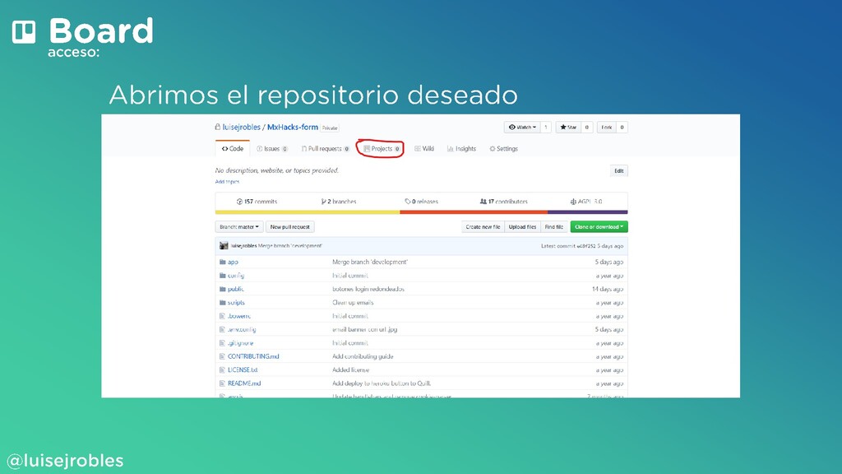The image size is (842, 474).
Task: Open the Branch: master dropdown
Action: point(239,227)
